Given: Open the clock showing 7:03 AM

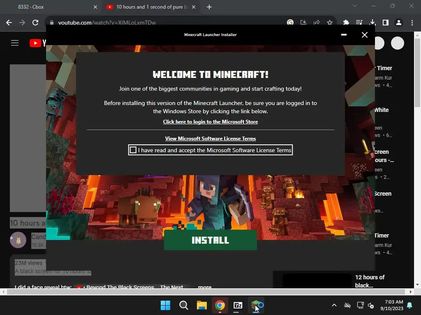Looking at the screenshot, I should point(392,305).
